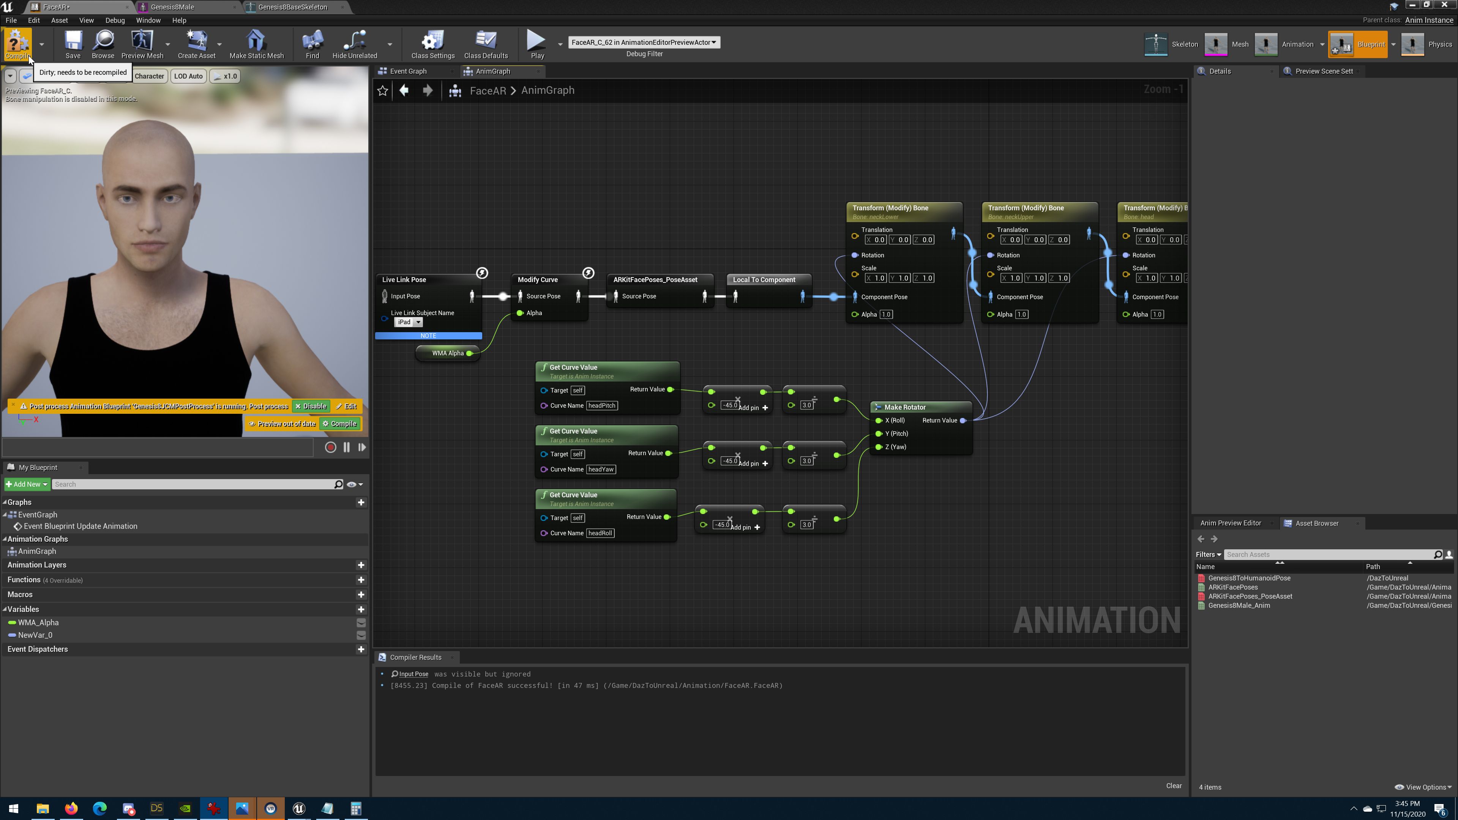Switch to Animation editor mode
1458x820 pixels.
click(x=1285, y=44)
